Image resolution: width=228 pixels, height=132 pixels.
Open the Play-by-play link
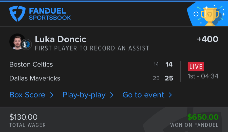[x=84, y=95]
